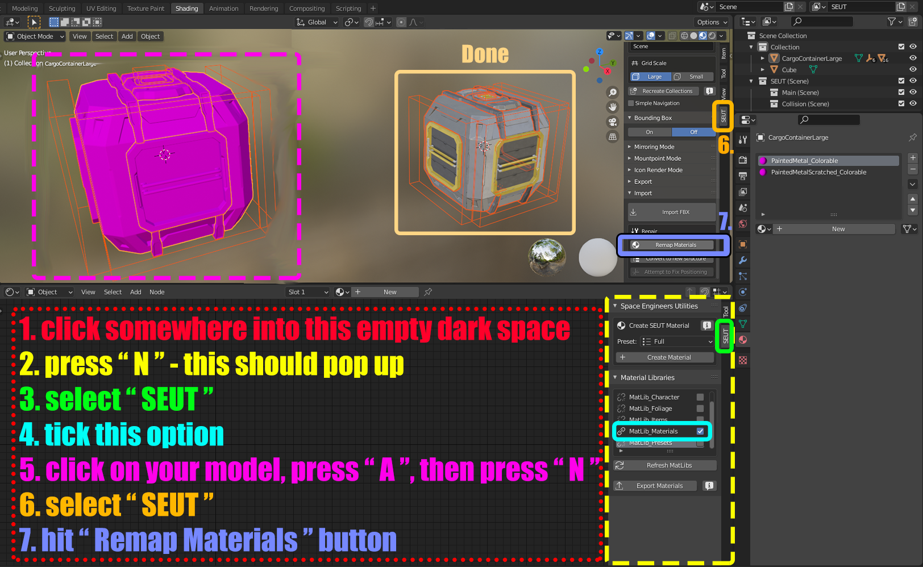Untick the MatLib_Materials checkbox
This screenshot has width=923, height=567.
(x=700, y=431)
